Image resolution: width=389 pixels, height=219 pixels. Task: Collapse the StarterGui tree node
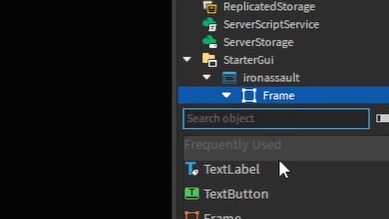coord(187,60)
